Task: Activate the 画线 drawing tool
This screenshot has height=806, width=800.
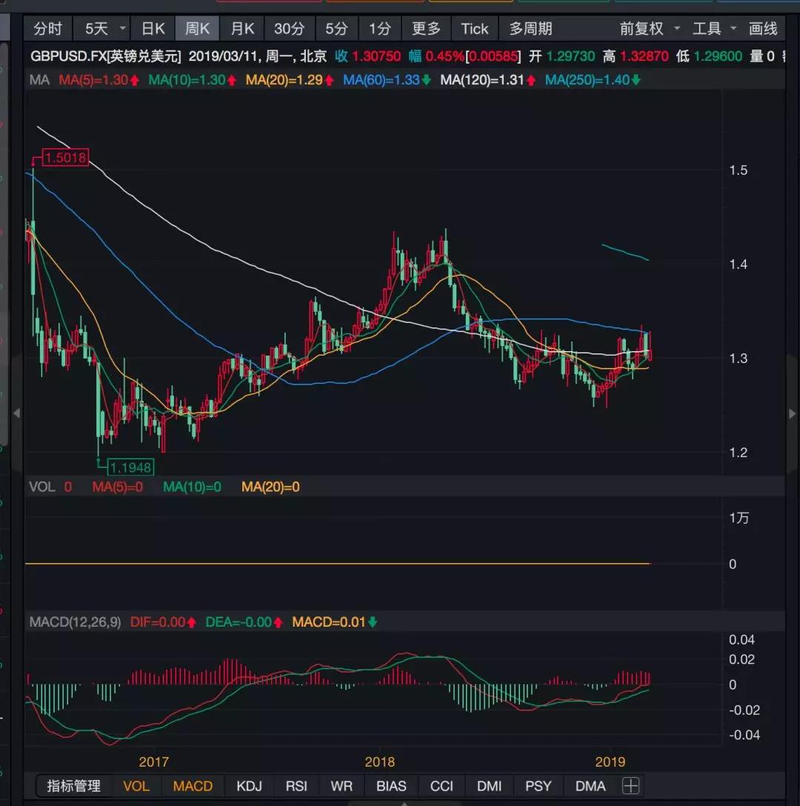Action: tap(763, 29)
